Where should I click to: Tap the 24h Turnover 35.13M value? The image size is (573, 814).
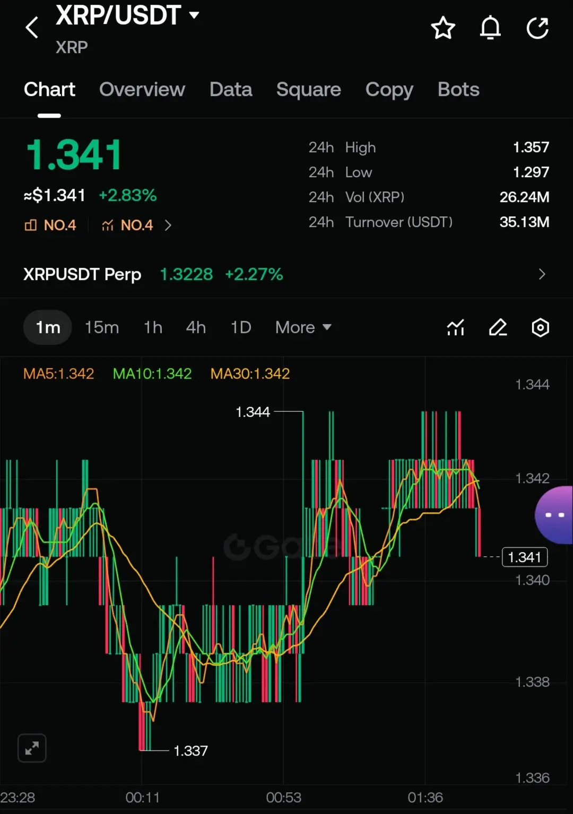[524, 222]
